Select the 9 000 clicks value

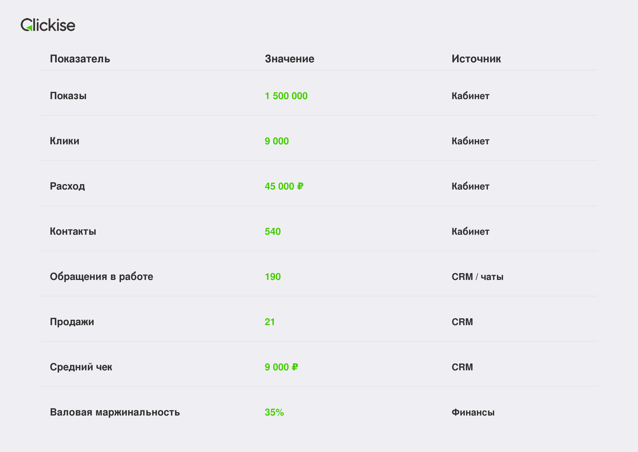[277, 141]
